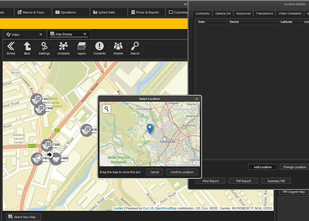The height and width of the screenshot is (221, 309).
Task: Open Incidents exclamation-mark toolbar icon
Action: pyautogui.click(x=99, y=48)
